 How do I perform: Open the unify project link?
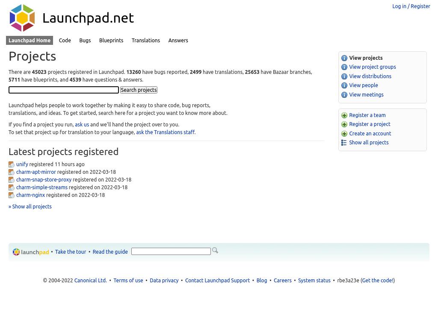click(x=22, y=164)
